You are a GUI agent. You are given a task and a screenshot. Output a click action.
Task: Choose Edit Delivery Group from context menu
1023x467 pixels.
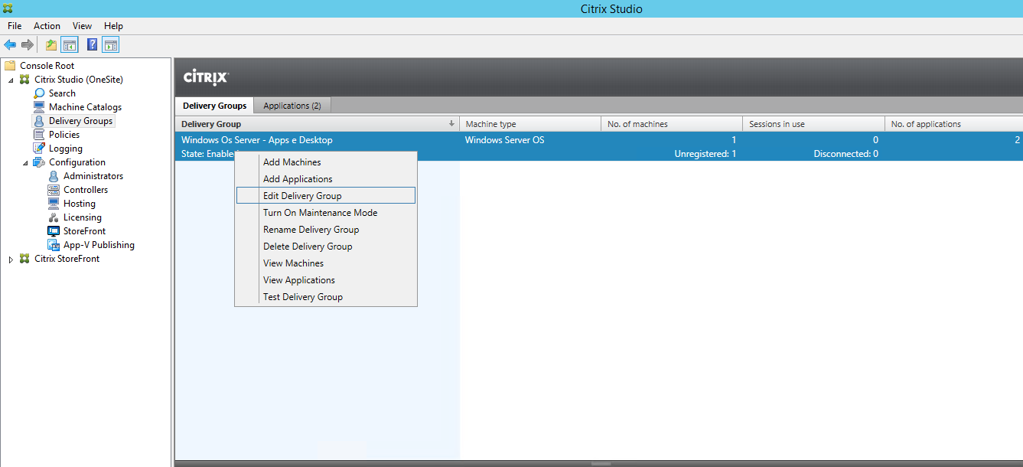302,196
